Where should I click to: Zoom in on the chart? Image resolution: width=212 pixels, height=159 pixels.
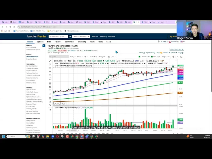click(x=50, y=102)
